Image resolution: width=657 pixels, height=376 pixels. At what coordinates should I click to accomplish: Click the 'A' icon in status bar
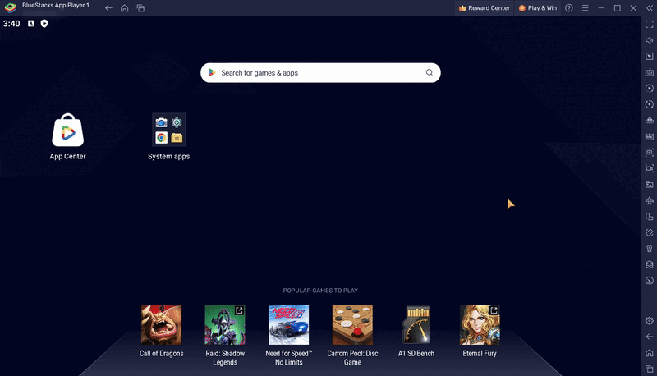[31, 24]
